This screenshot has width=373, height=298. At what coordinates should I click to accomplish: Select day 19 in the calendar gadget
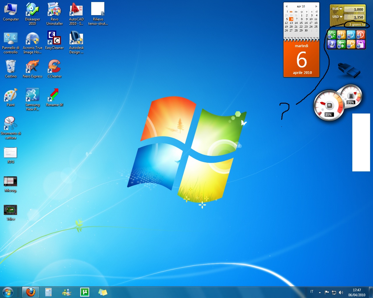click(x=286, y=27)
